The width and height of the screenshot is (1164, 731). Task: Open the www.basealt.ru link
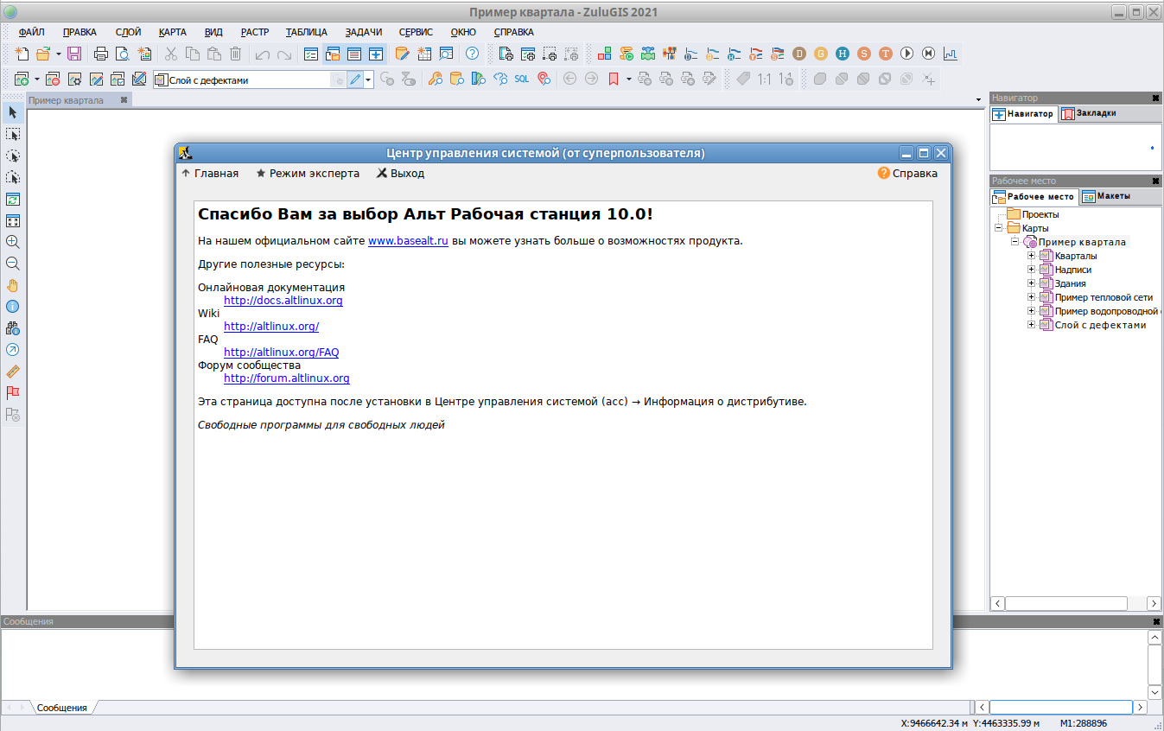pyautogui.click(x=408, y=241)
